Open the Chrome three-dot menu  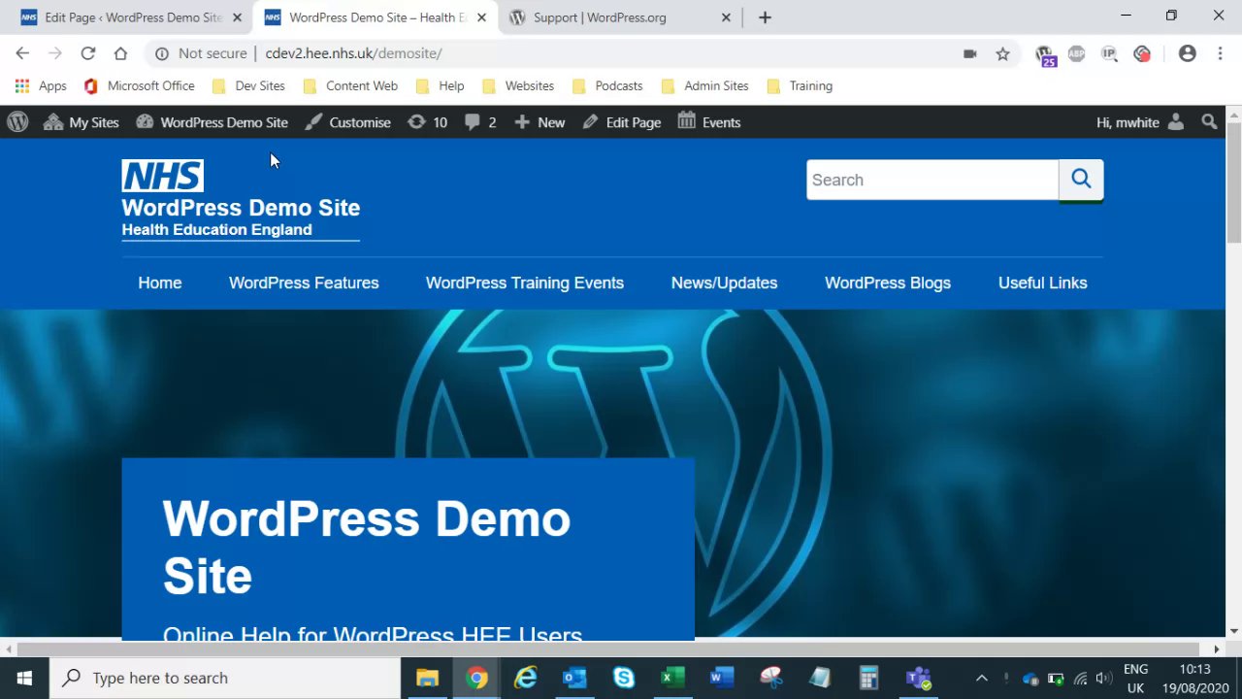pyautogui.click(x=1220, y=54)
